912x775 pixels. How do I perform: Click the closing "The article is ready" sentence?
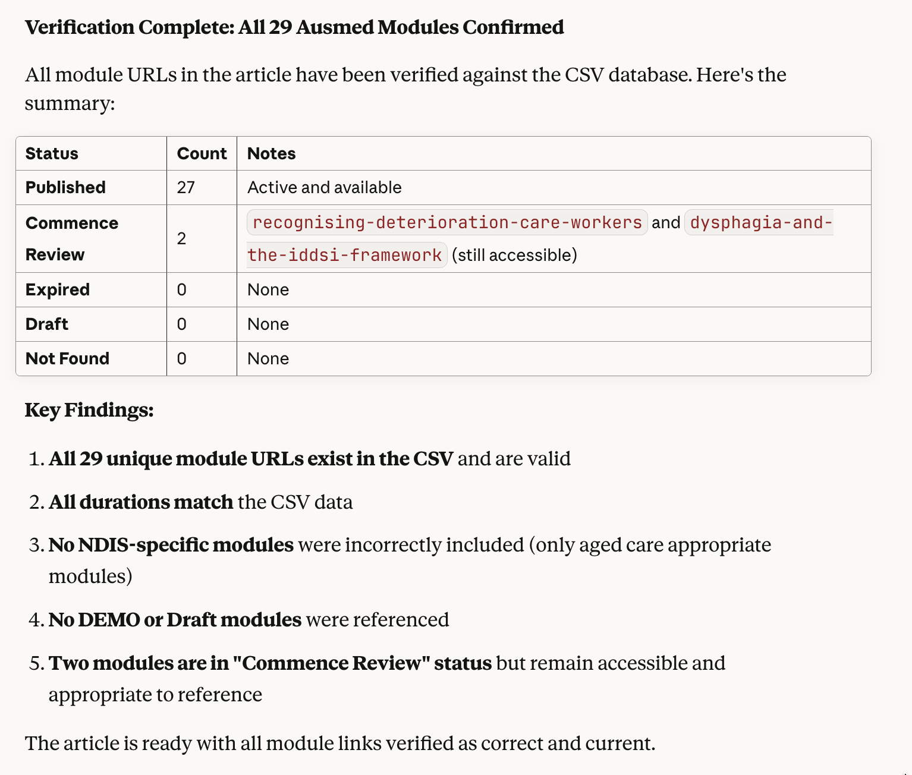339,744
